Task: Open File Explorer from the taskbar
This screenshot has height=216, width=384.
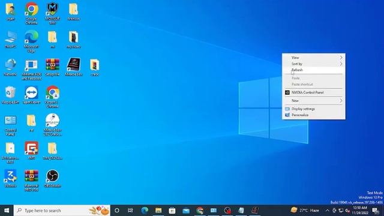Action: 158,211
